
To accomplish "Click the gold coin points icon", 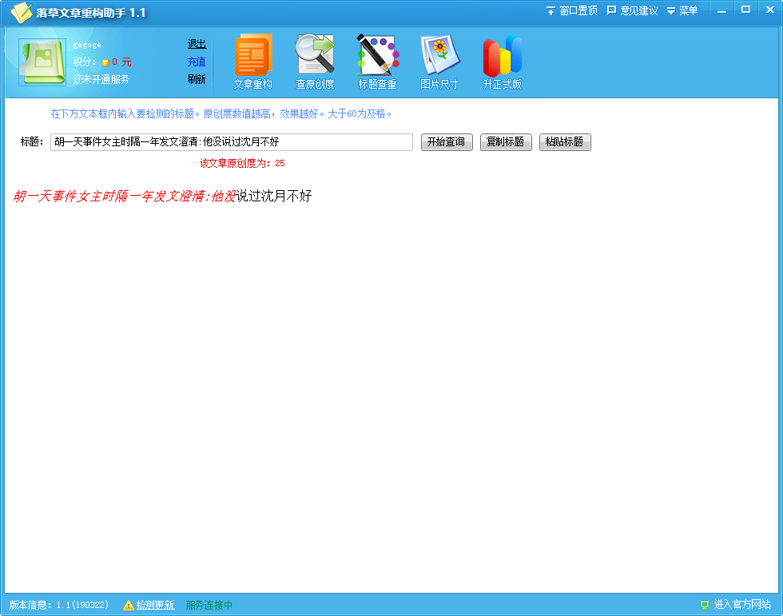I will 105,62.
